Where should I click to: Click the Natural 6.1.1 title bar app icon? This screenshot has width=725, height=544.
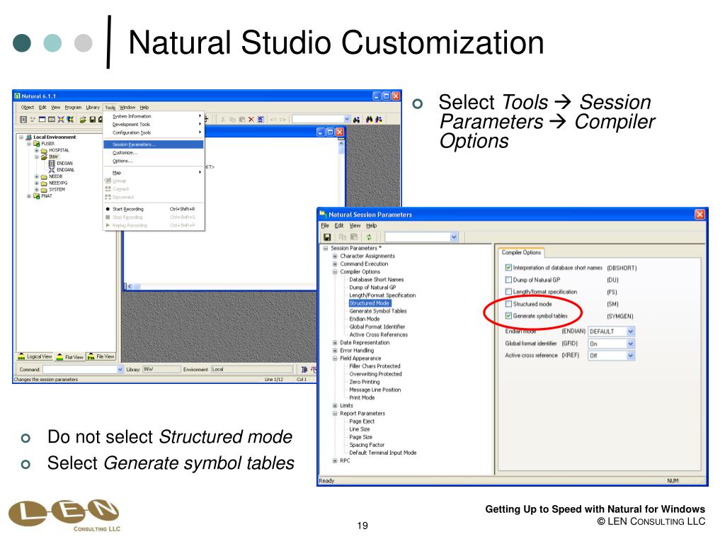[18, 96]
